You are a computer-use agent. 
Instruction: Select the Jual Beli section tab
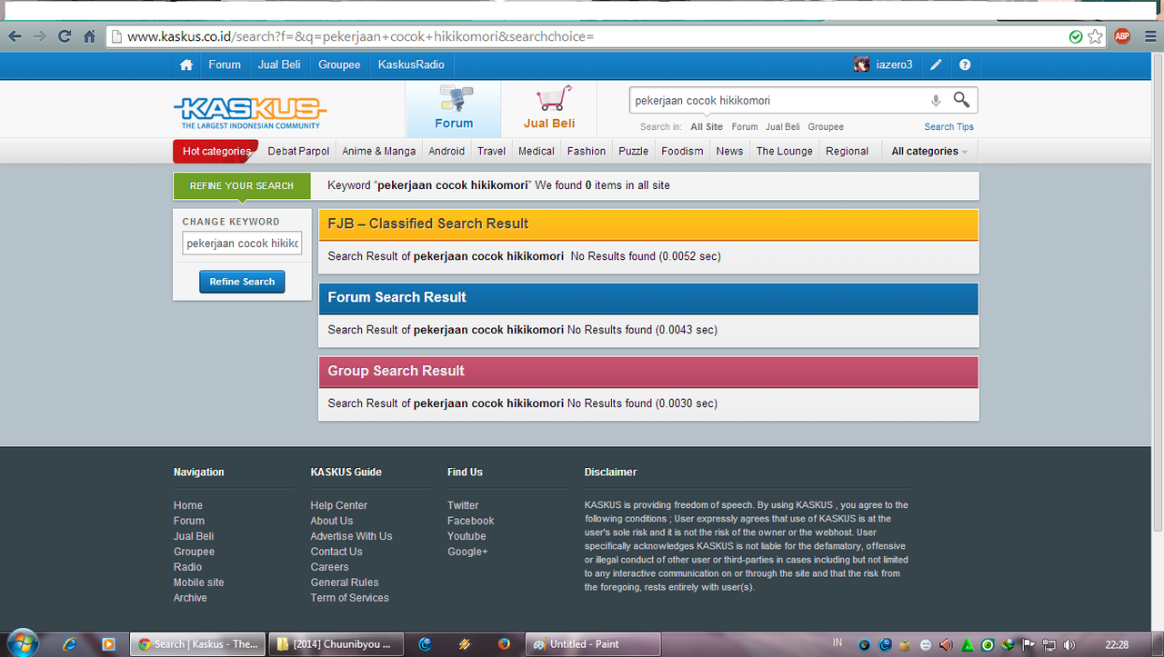click(549, 109)
